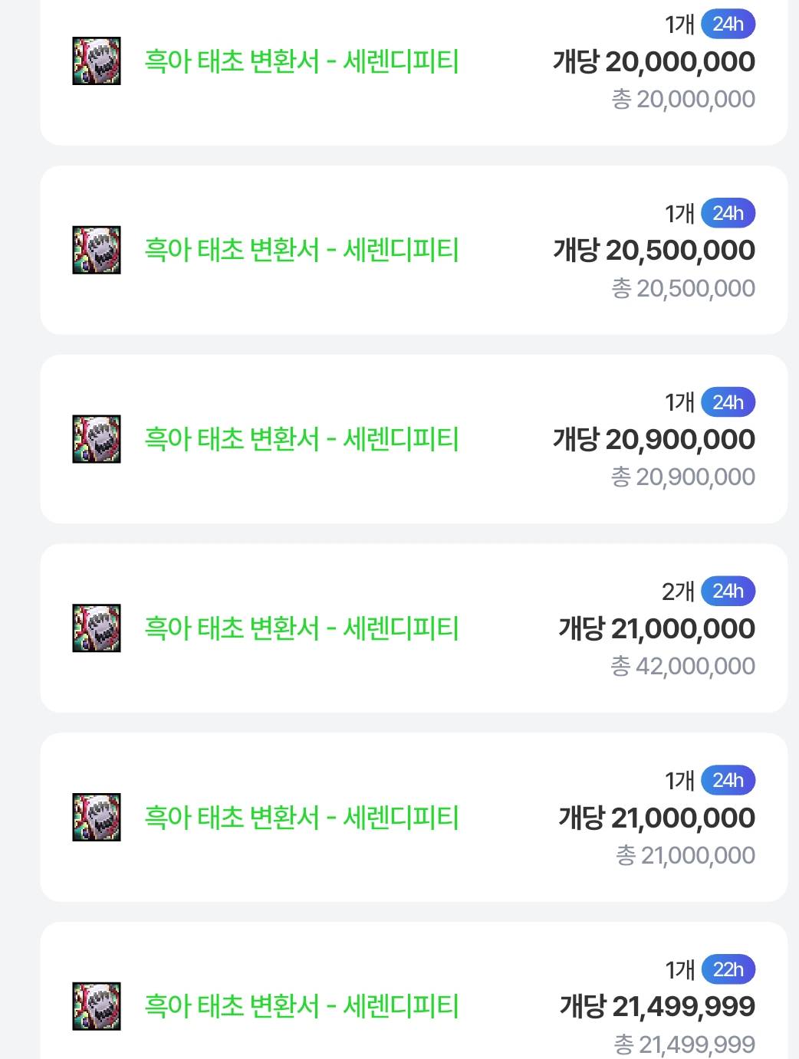The width and height of the screenshot is (799, 1059).
Task: Click item icon of the 20,500,000 listing
Action: (x=97, y=250)
